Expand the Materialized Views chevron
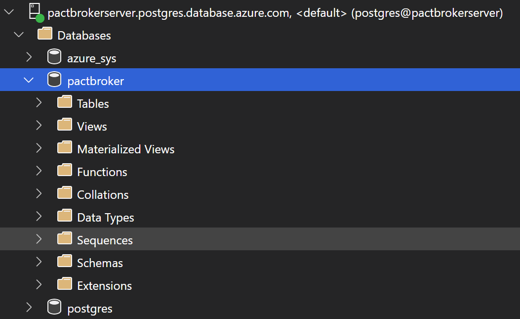The width and height of the screenshot is (520, 319). pos(39,148)
